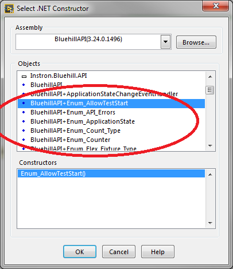The image size is (233, 269).
Task: Click the blue bullet beside Enum_ApplicationState
Action: [x=24, y=121]
